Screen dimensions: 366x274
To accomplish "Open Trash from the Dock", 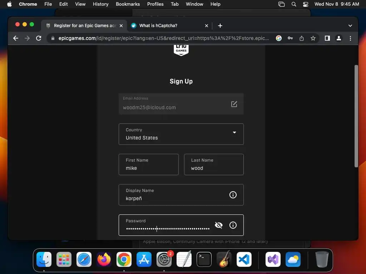I will tap(322, 259).
